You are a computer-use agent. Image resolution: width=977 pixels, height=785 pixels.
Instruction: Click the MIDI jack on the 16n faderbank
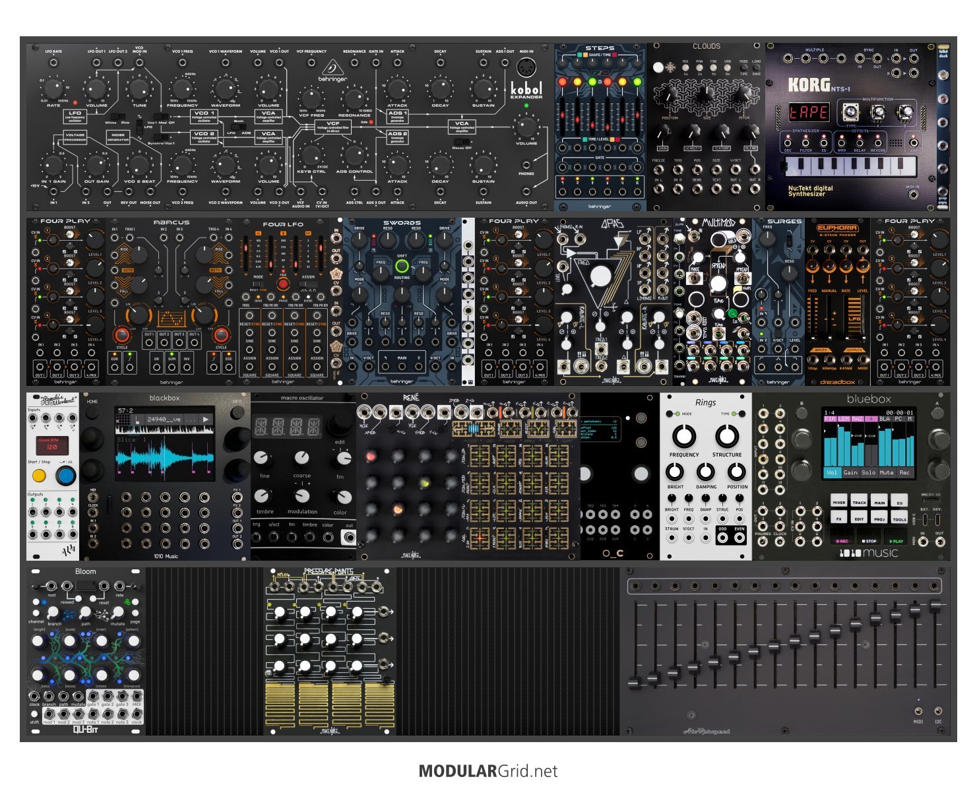[918, 710]
